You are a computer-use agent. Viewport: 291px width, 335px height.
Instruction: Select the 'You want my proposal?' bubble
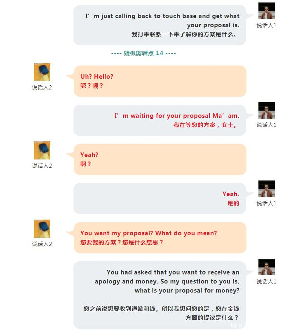point(160,238)
